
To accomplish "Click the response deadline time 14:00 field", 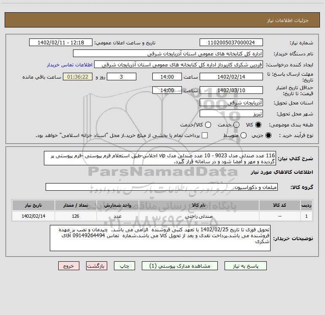I will (167, 77).
